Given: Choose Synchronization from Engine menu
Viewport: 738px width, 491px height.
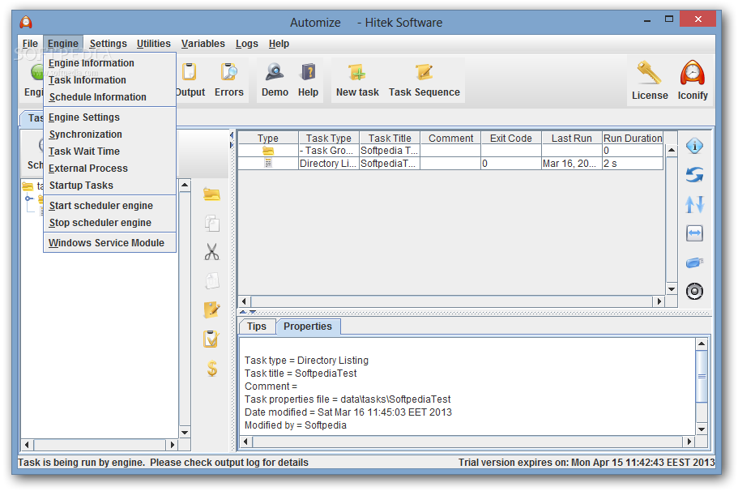Looking at the screenshot, I should coord(109,134).
